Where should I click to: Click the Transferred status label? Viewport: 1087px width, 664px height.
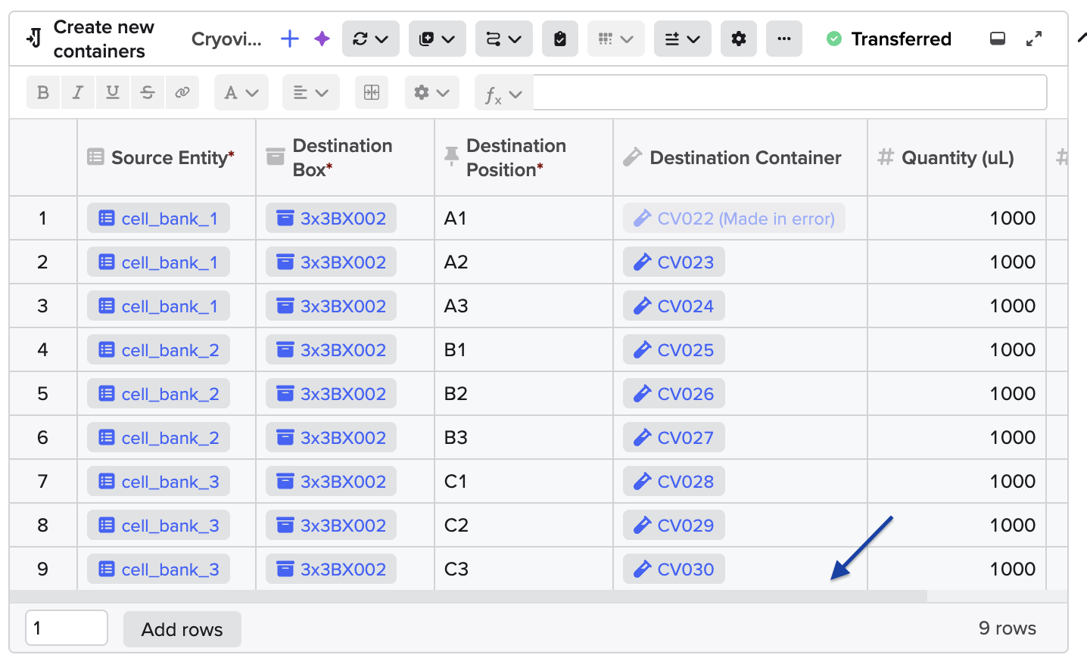tap(901, 39)
